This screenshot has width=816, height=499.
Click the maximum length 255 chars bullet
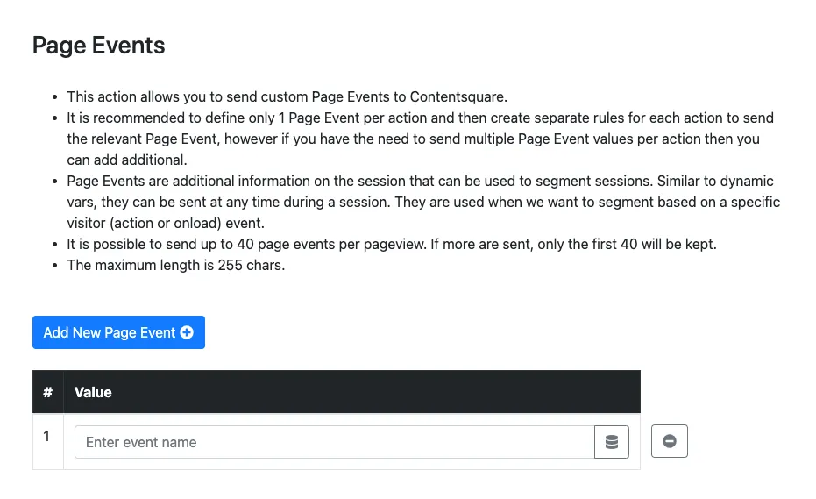point(176,265)
